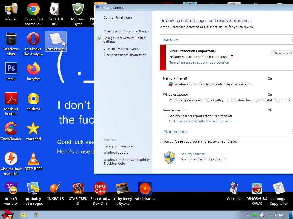Open the 'you tried' star icon
293x219 pixels.
point(33,131)
